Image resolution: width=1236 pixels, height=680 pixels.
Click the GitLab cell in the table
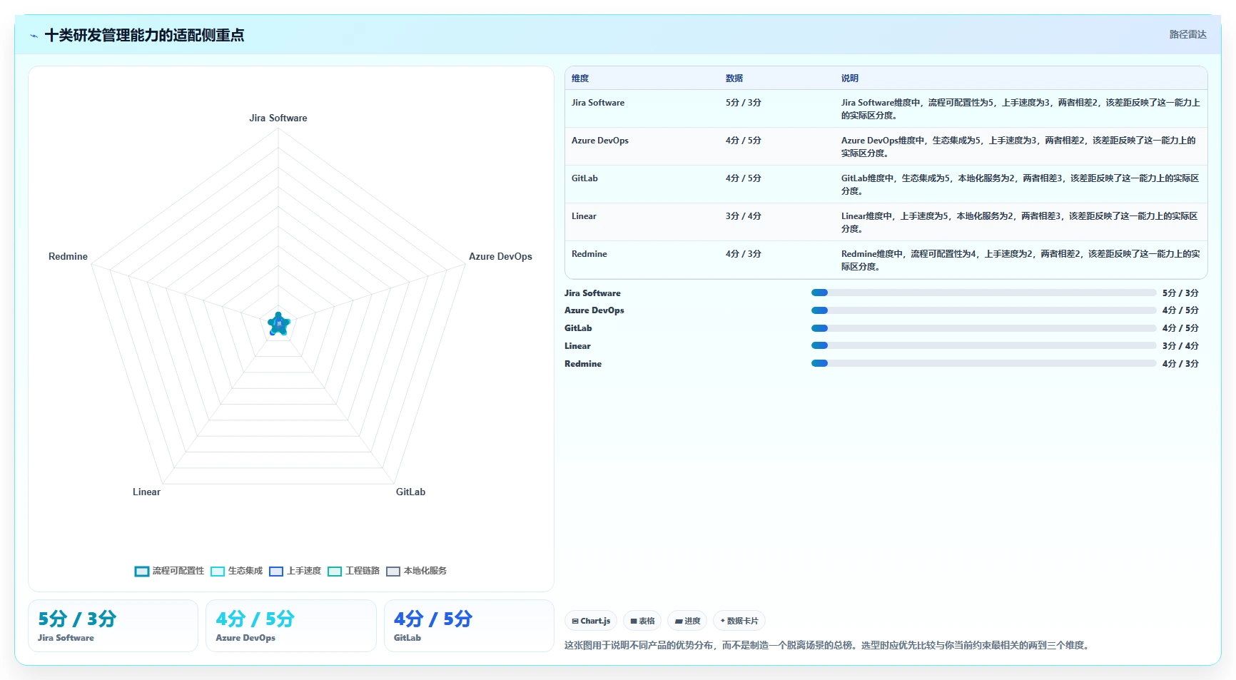(x=584, y=178)
